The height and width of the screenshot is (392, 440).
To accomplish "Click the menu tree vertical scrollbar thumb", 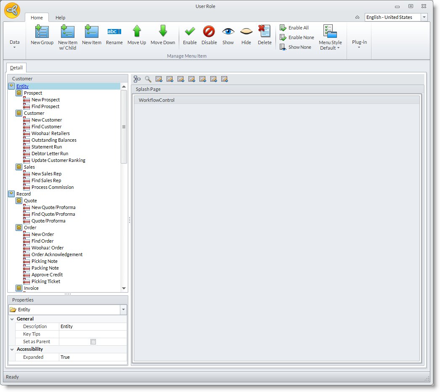I will click(x=124, y=126).
